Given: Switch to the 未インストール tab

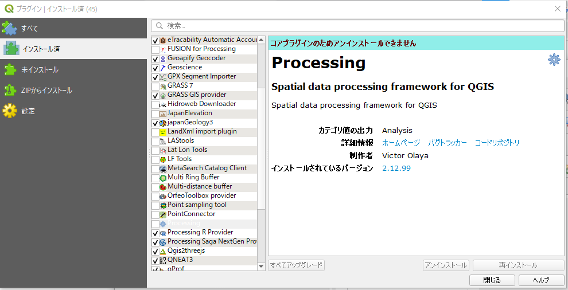Looking at the screenshot, I should [73, 69].
